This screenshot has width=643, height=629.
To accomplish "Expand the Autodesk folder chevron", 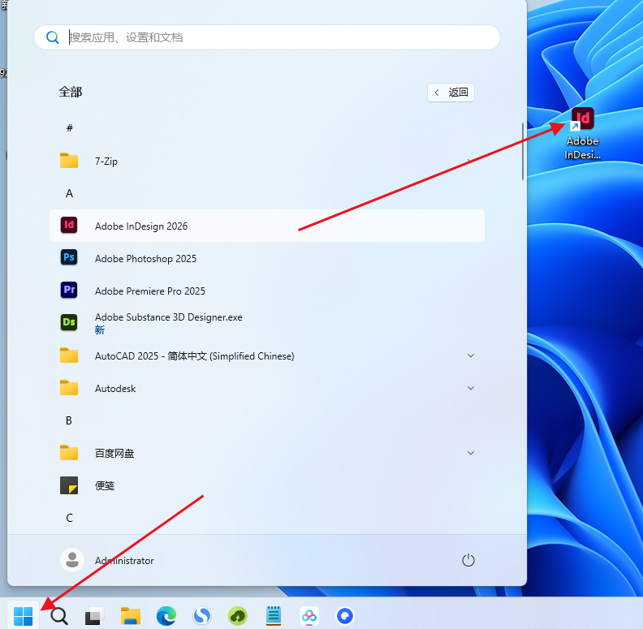I will pos(471,388).
